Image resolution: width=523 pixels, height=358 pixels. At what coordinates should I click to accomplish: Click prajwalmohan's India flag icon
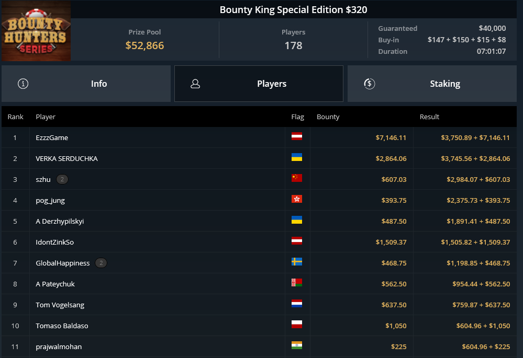coord(296,345)
